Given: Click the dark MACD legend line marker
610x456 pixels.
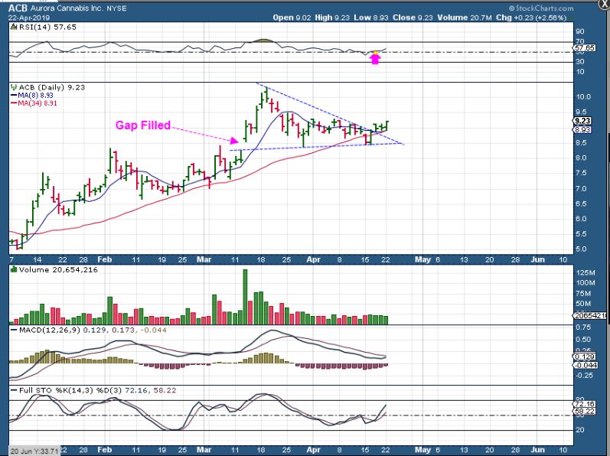Looking at the screenshot, I should (x=14, y=330).
